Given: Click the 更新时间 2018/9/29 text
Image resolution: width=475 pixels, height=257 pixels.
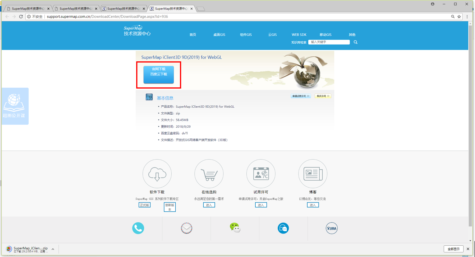Looking at the screenshot, I should click(x=176, y=126).
